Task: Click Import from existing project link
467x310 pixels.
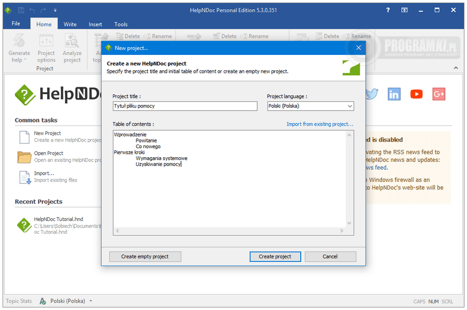Action: click(320, 124)
